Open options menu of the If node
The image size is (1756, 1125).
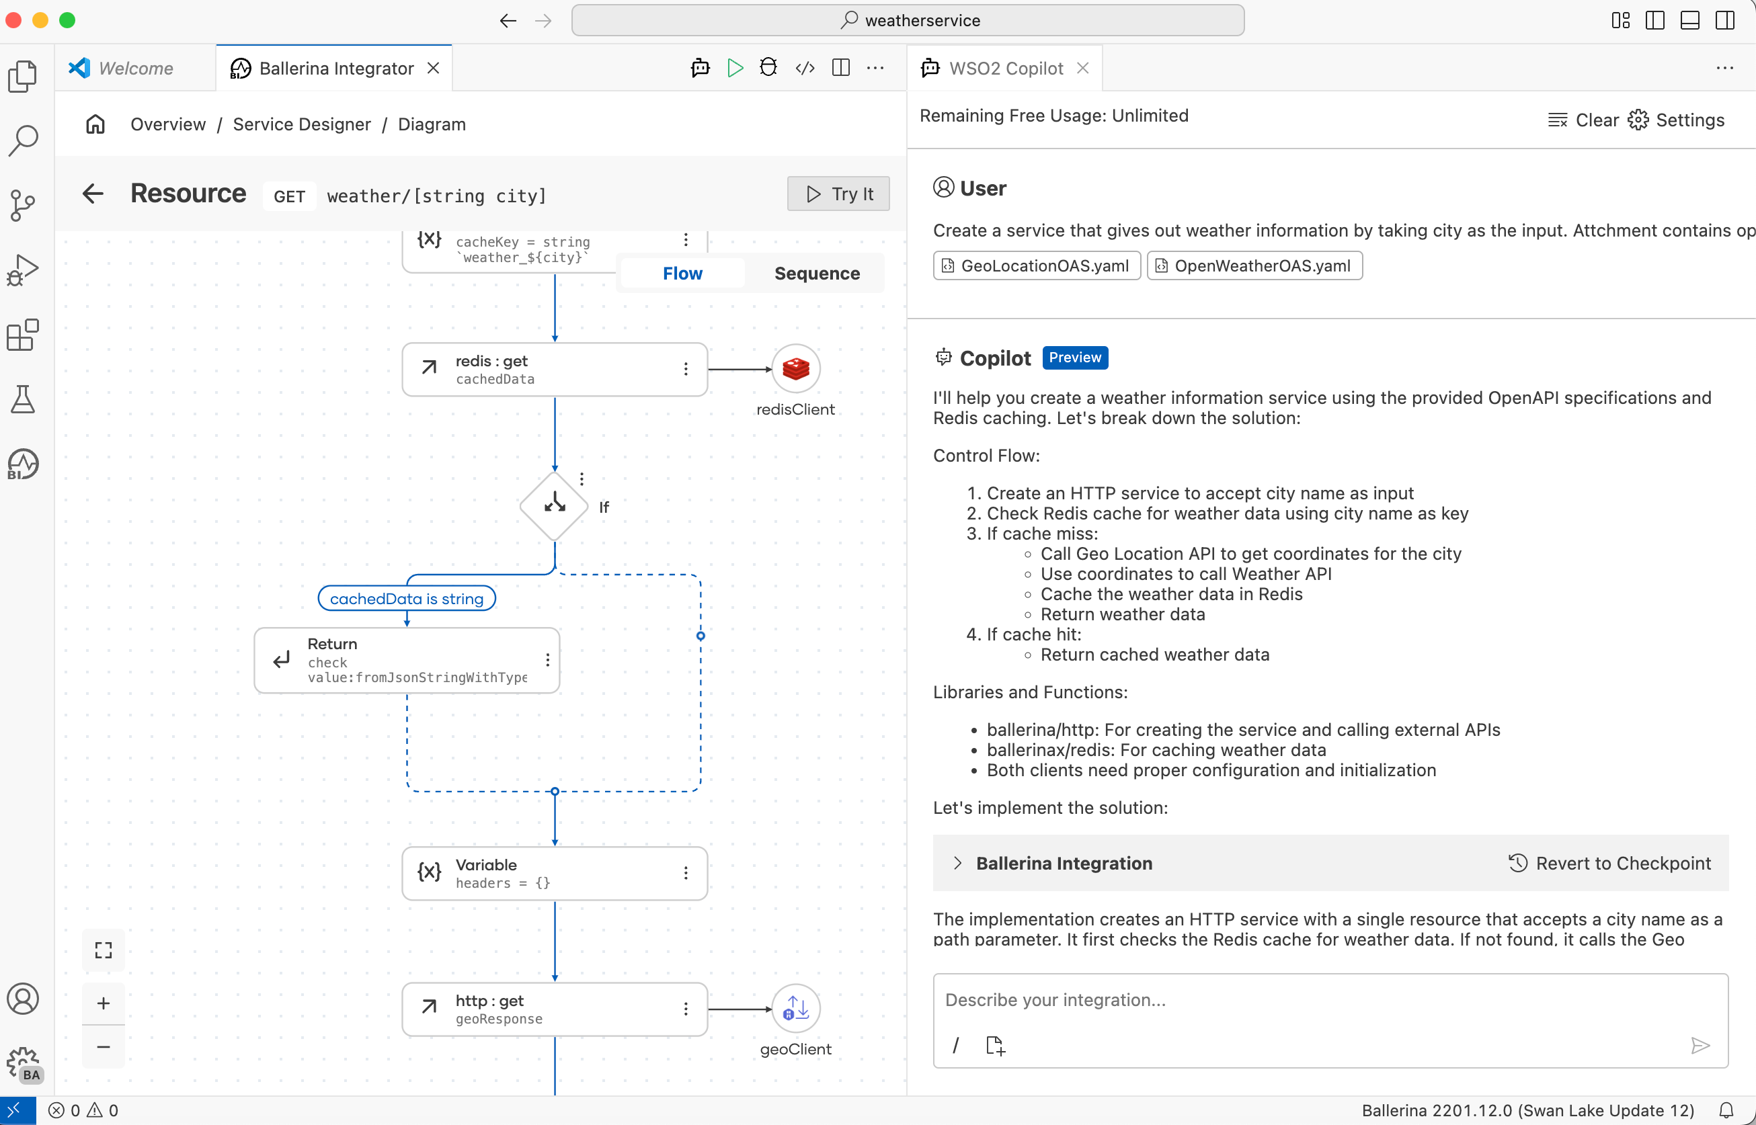click(x=582, y=479)
